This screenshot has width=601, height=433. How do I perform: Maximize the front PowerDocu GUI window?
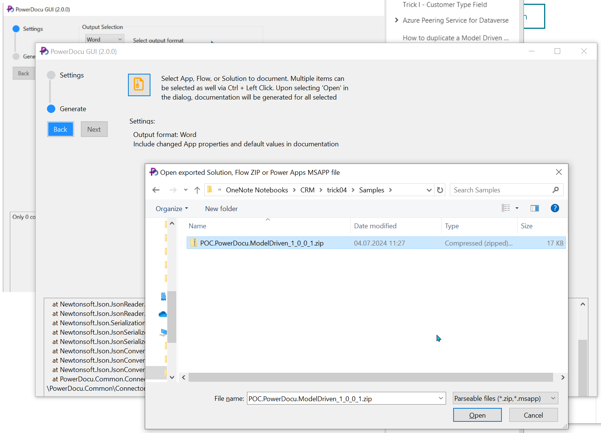557,51
